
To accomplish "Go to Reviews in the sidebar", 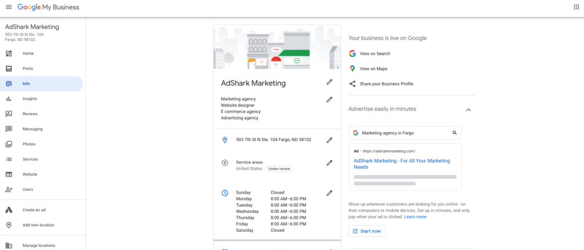I will tap(30, 114).
